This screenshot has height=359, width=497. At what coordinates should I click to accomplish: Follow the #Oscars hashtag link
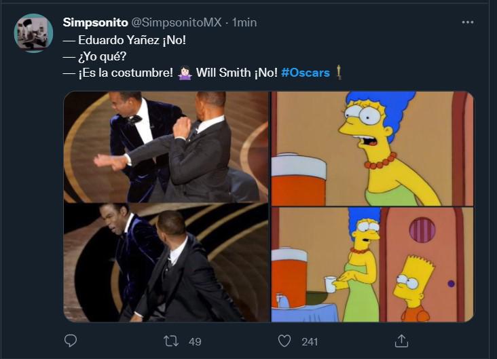pyautogui.click(x=306, y=73)
